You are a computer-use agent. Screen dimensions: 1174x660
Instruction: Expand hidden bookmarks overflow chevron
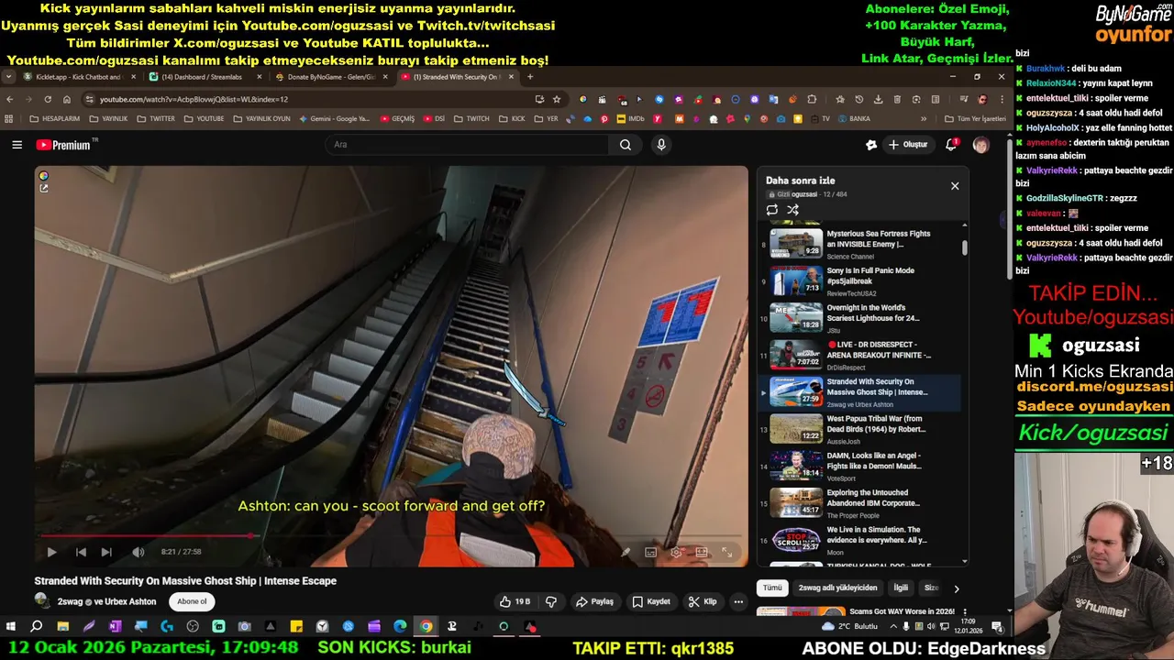pos(924,118)
